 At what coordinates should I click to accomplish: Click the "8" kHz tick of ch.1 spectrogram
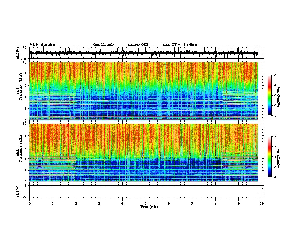pos(26,74)
